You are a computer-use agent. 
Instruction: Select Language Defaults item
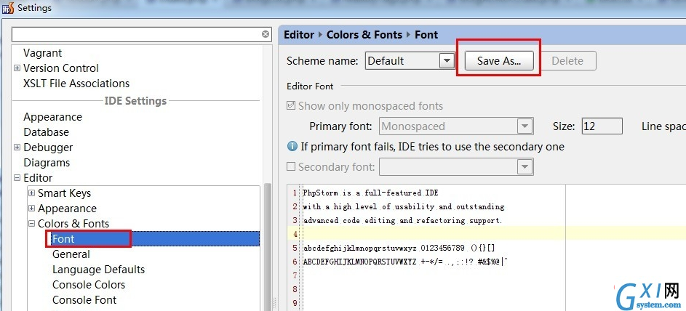(98, 270)
